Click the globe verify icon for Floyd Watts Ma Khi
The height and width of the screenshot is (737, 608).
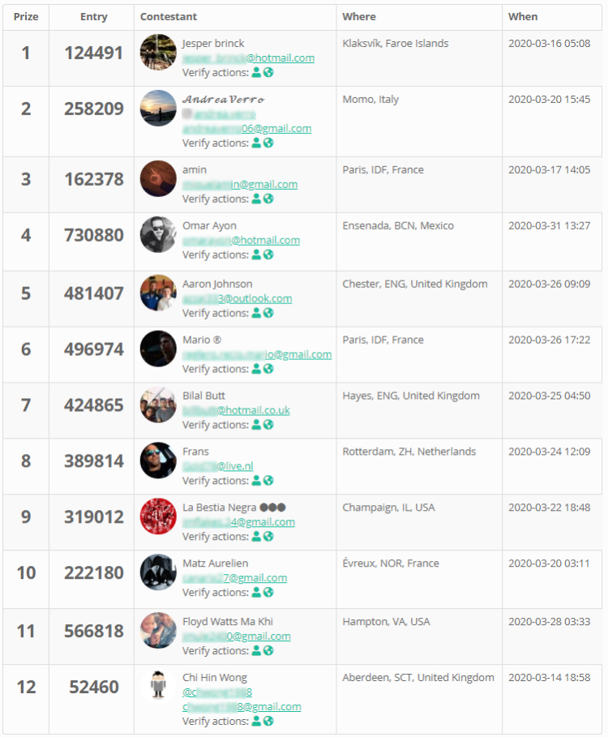(x=268, y=650)
